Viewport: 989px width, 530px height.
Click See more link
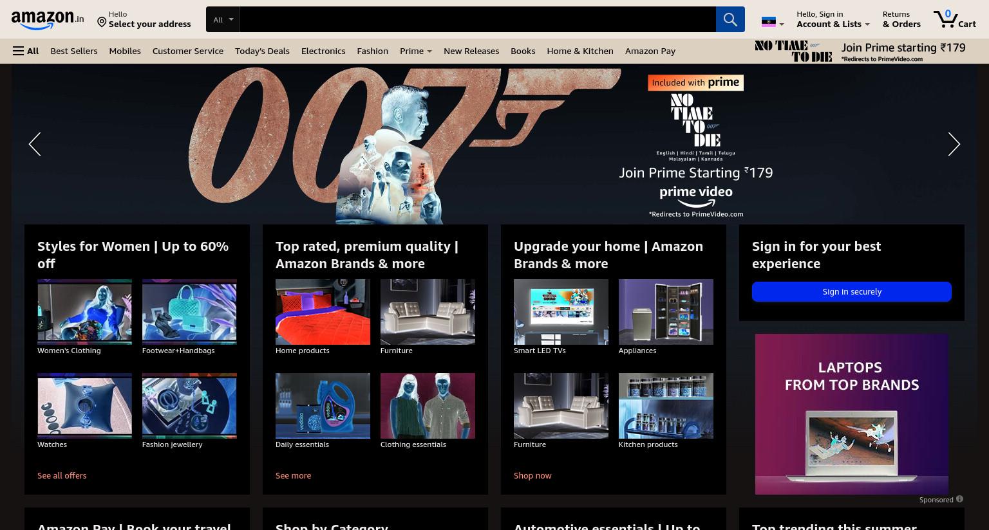pos(293,475)
